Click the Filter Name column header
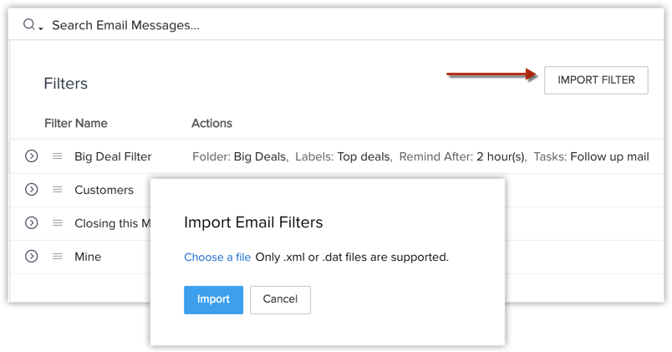 pos(76,123)
